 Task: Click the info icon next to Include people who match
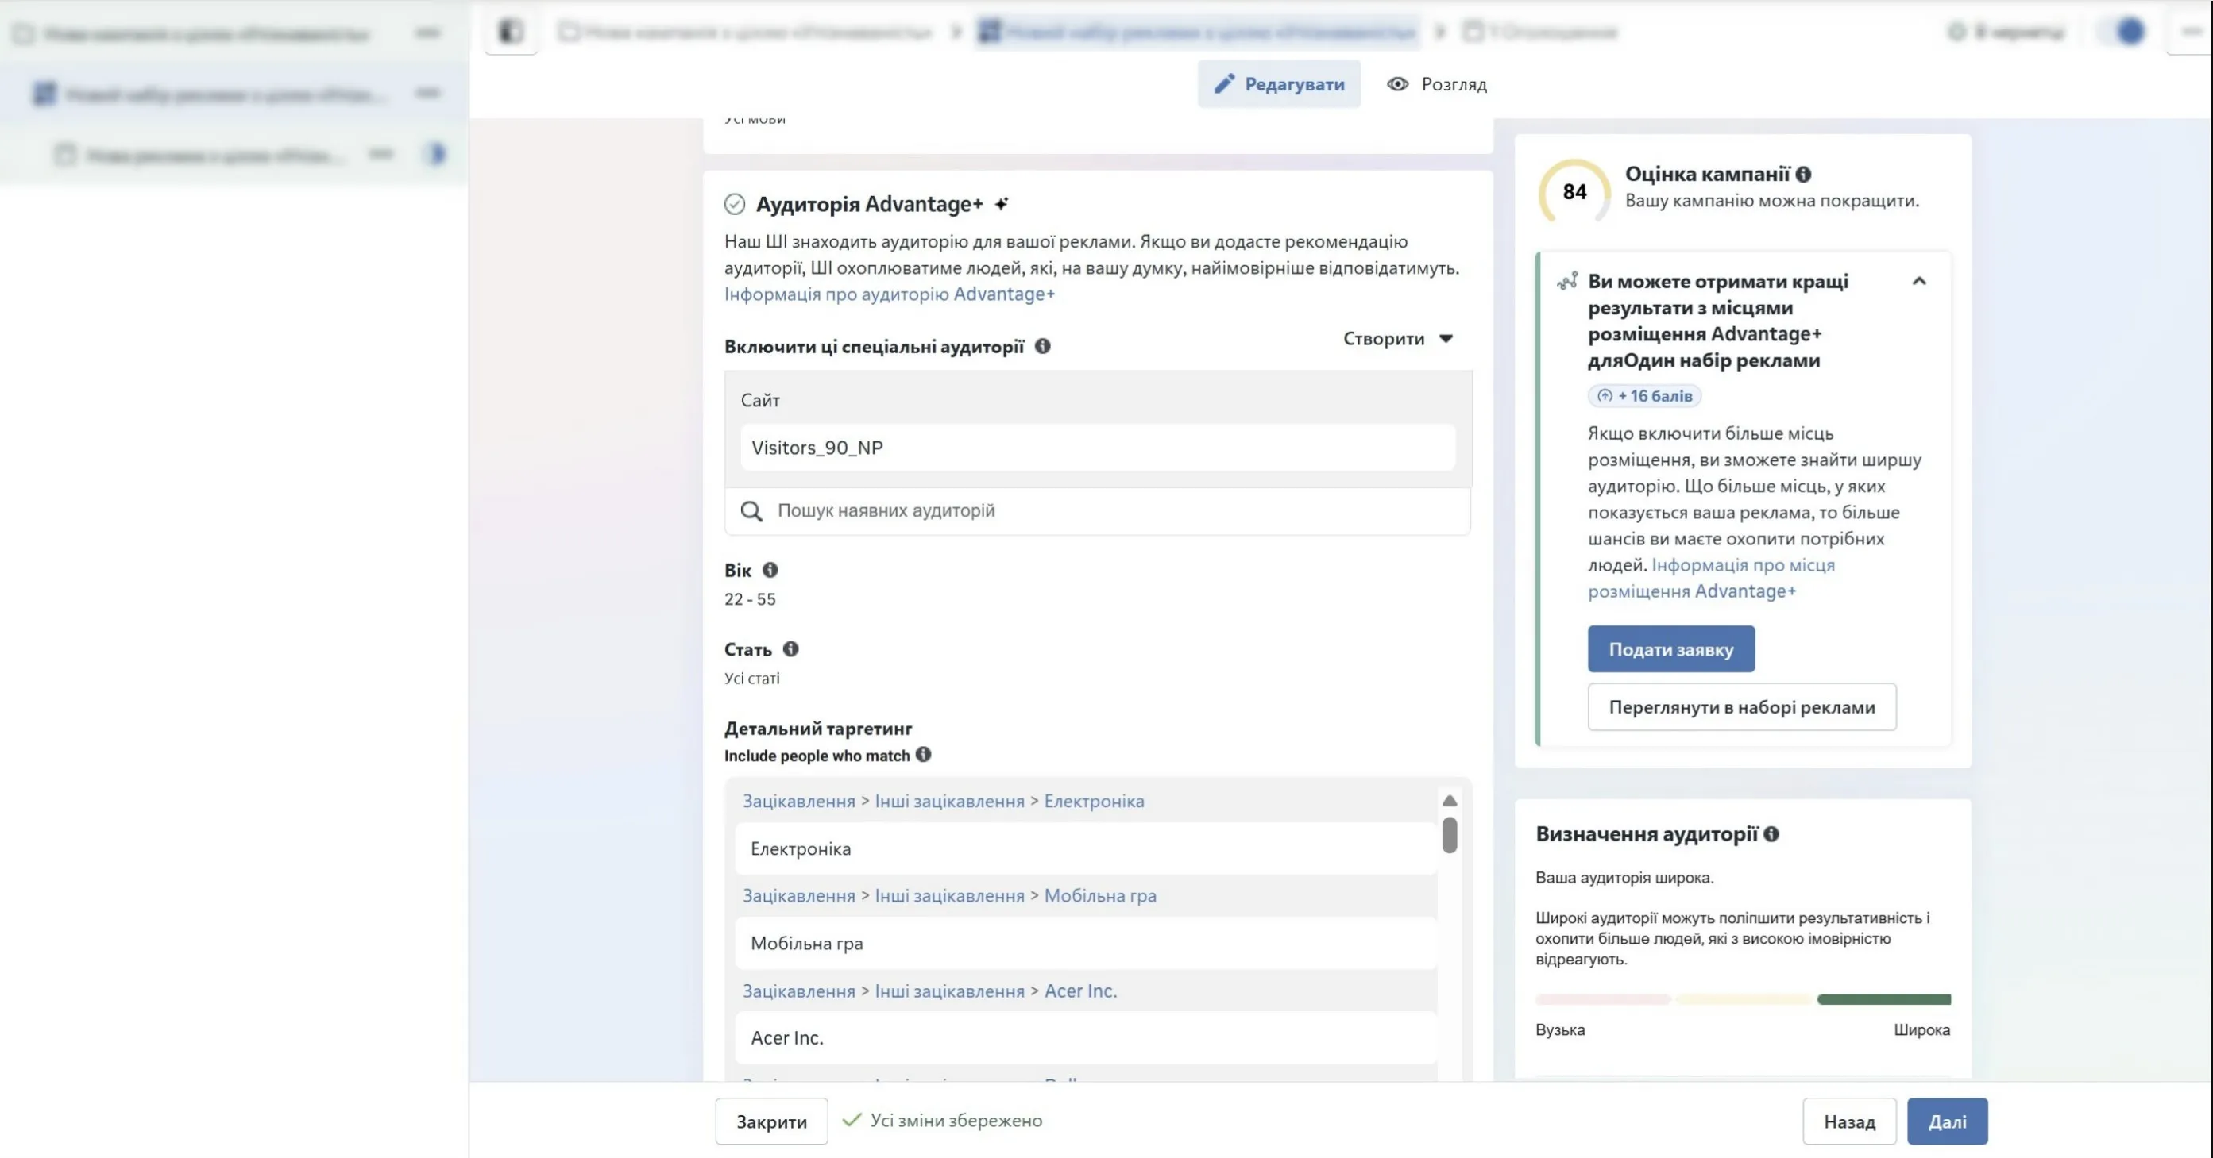(924, 756)
